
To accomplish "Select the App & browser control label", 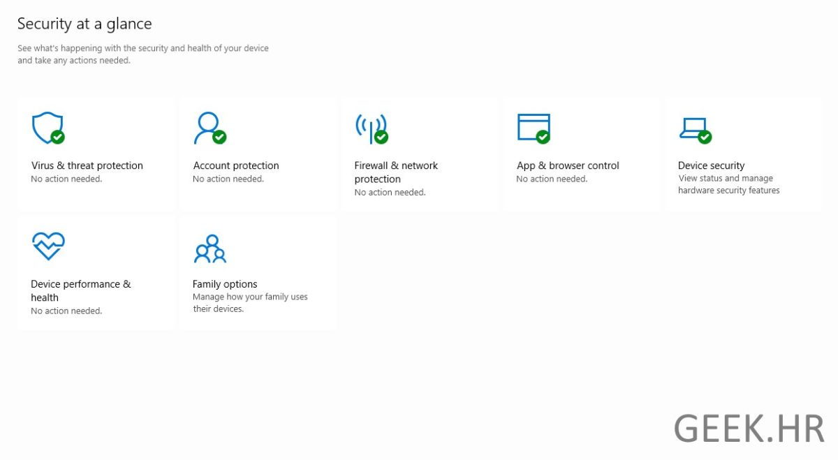I will (x=568, y=165).
